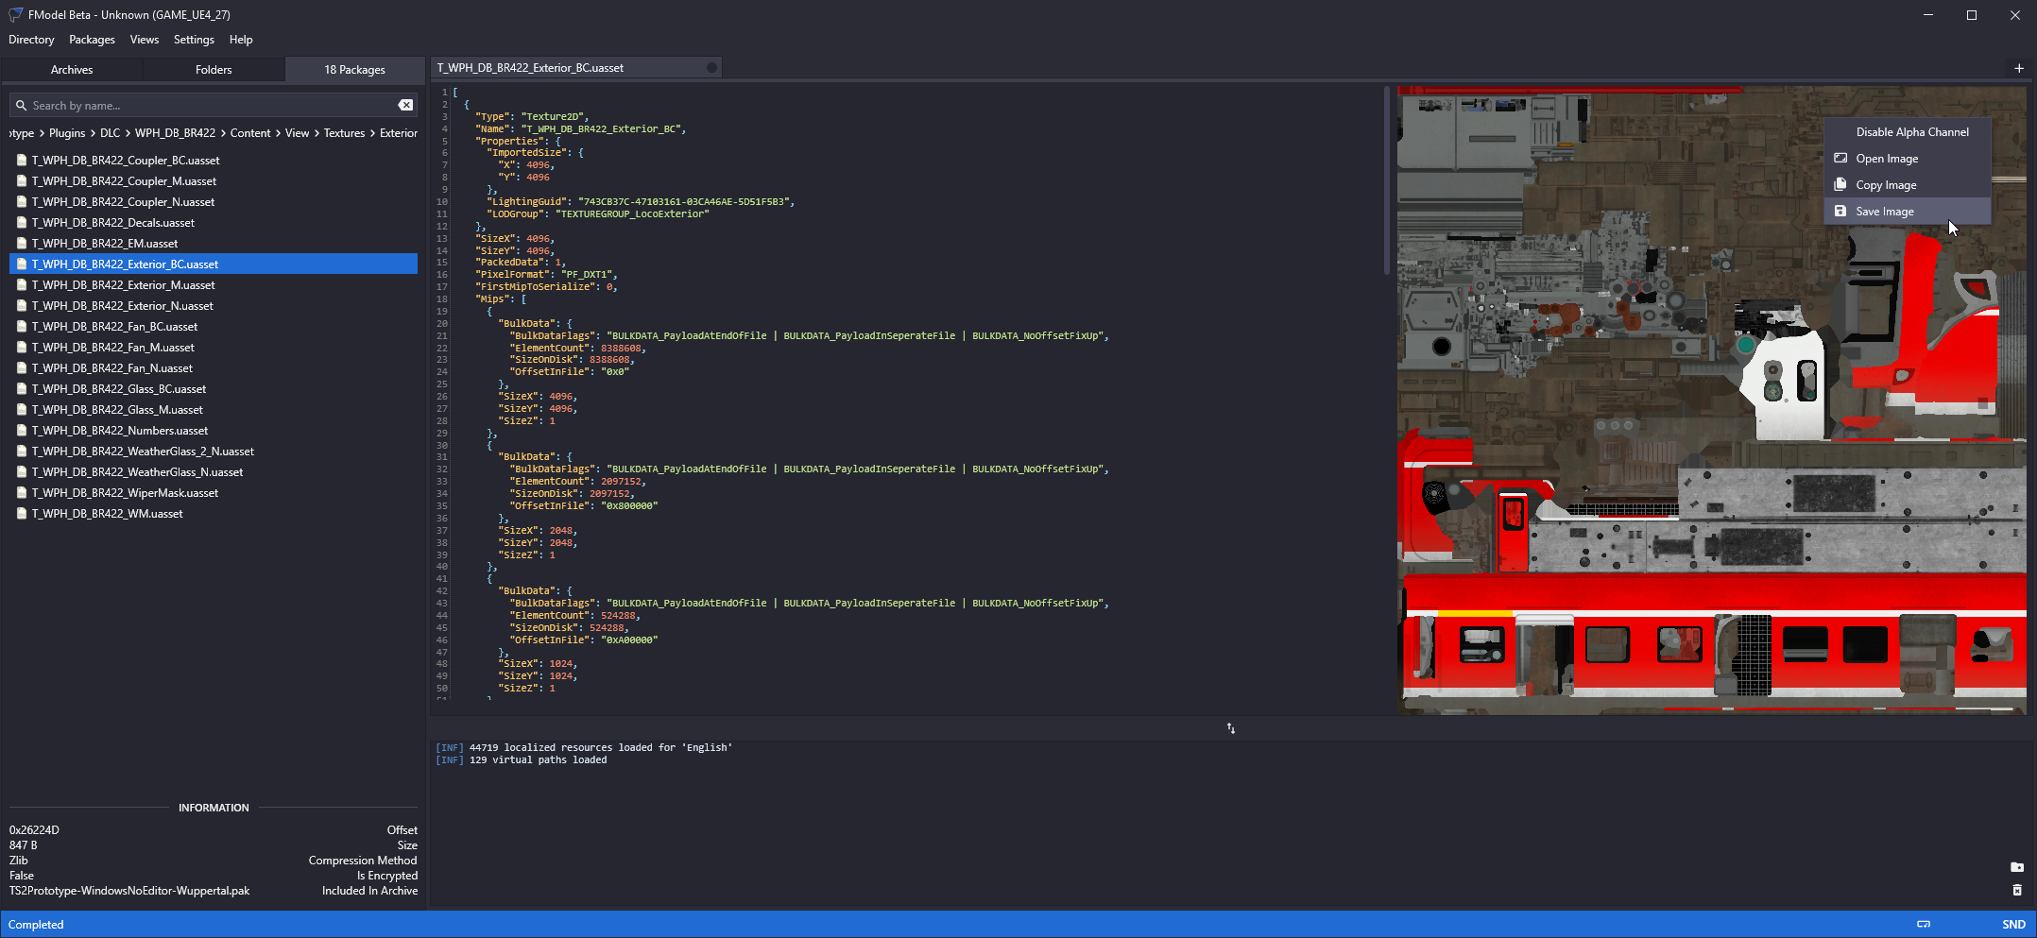Viewport: 2037px width, 938px height.
Task: Switch to the Archives tab
Action: pos(72,70)
